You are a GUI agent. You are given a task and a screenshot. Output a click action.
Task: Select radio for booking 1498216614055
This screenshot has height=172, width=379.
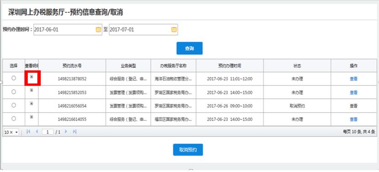tap(14, 118)
